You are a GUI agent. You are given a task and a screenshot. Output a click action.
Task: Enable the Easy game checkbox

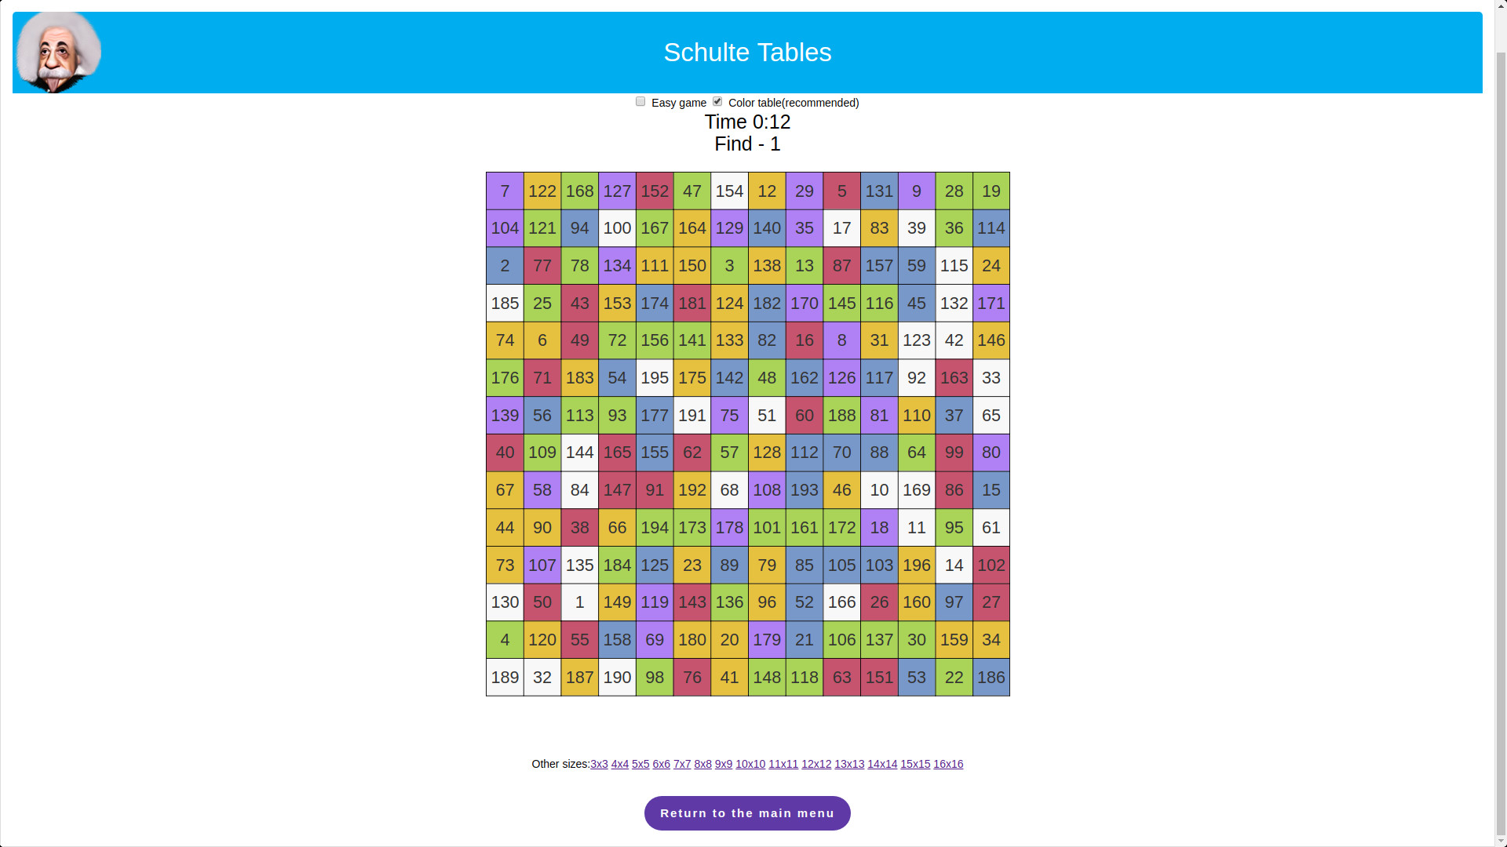click(640, 102)
